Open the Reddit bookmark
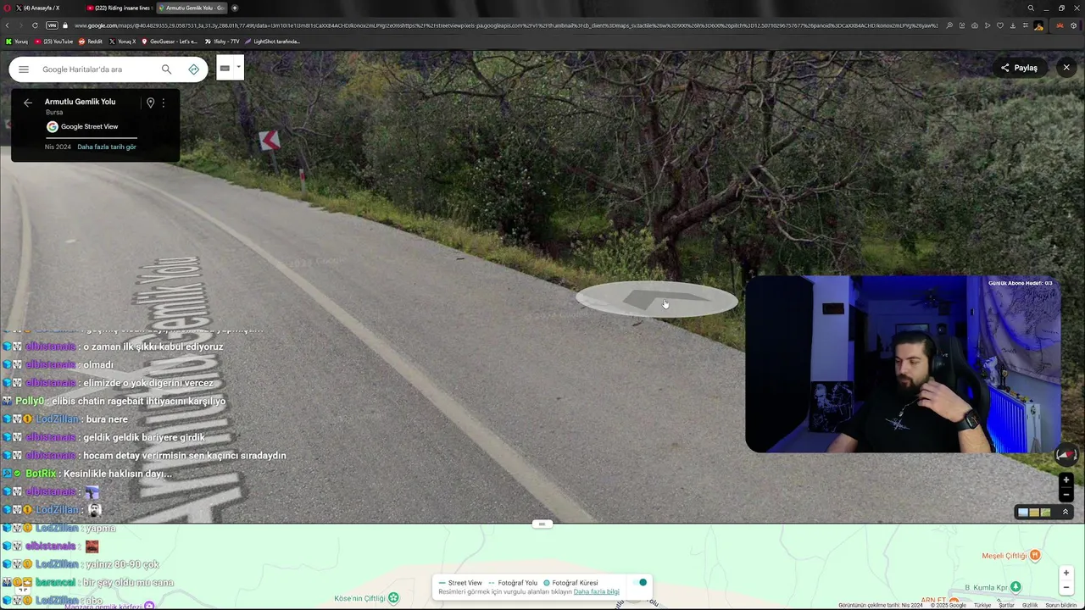1085x610 pixels. point(91,42)
